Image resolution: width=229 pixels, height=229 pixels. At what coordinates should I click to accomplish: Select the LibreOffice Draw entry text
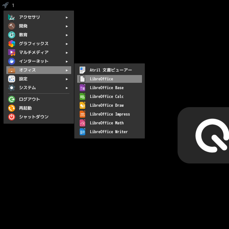tap(107, 105)
